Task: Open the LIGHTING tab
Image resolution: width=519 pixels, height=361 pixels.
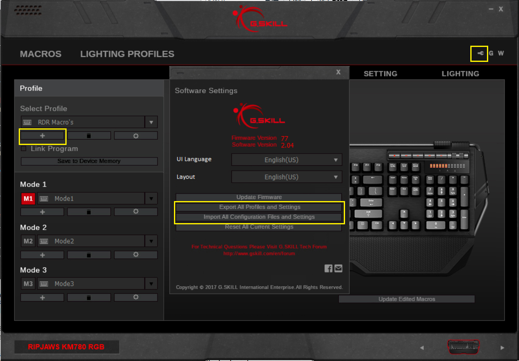Action: coord(460,74)
